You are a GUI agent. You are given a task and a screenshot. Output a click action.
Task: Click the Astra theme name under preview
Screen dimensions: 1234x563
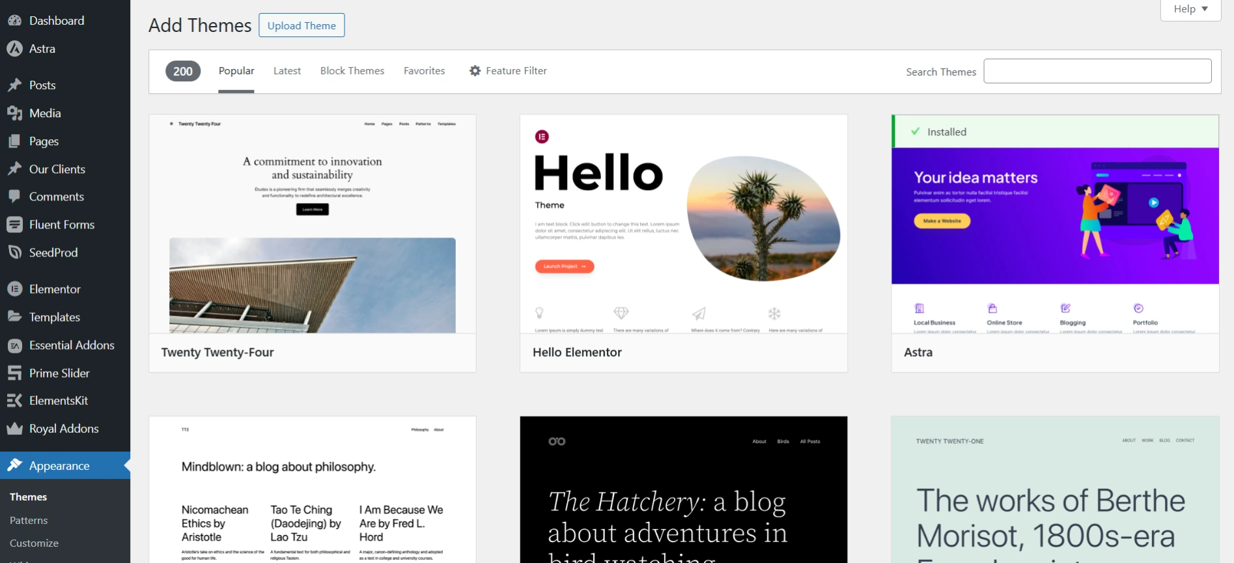point(918,352)
